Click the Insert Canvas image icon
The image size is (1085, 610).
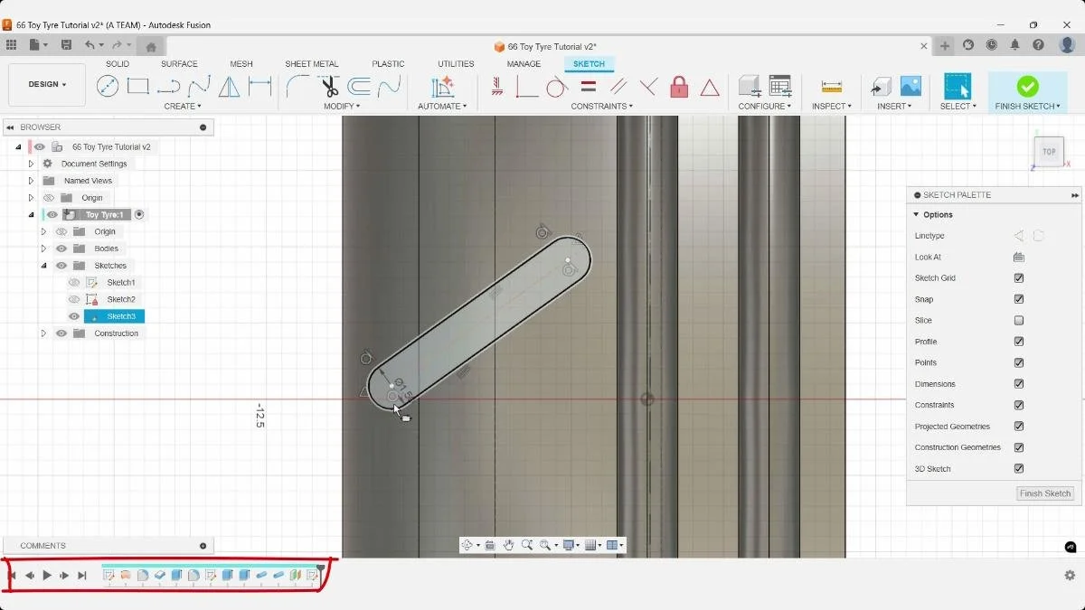click(910, 86)
